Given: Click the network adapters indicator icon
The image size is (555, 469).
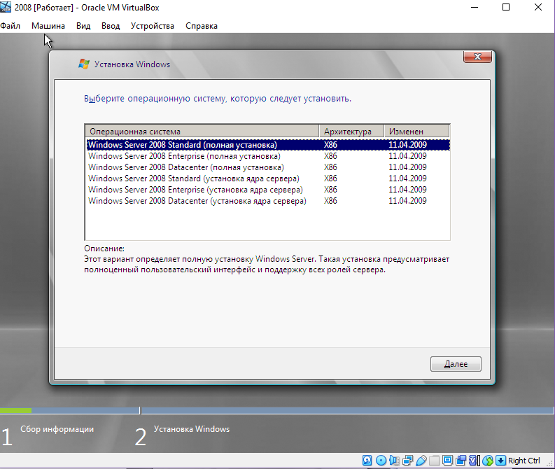Looking at the screenshot, I should click(407, 460).
